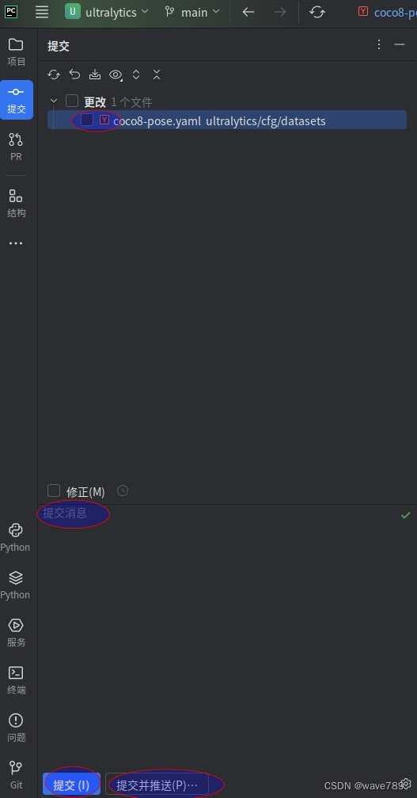Open the main branch dropdown
Image resolution: width=417 pixels, height=798 pixels.
point(192,12)
